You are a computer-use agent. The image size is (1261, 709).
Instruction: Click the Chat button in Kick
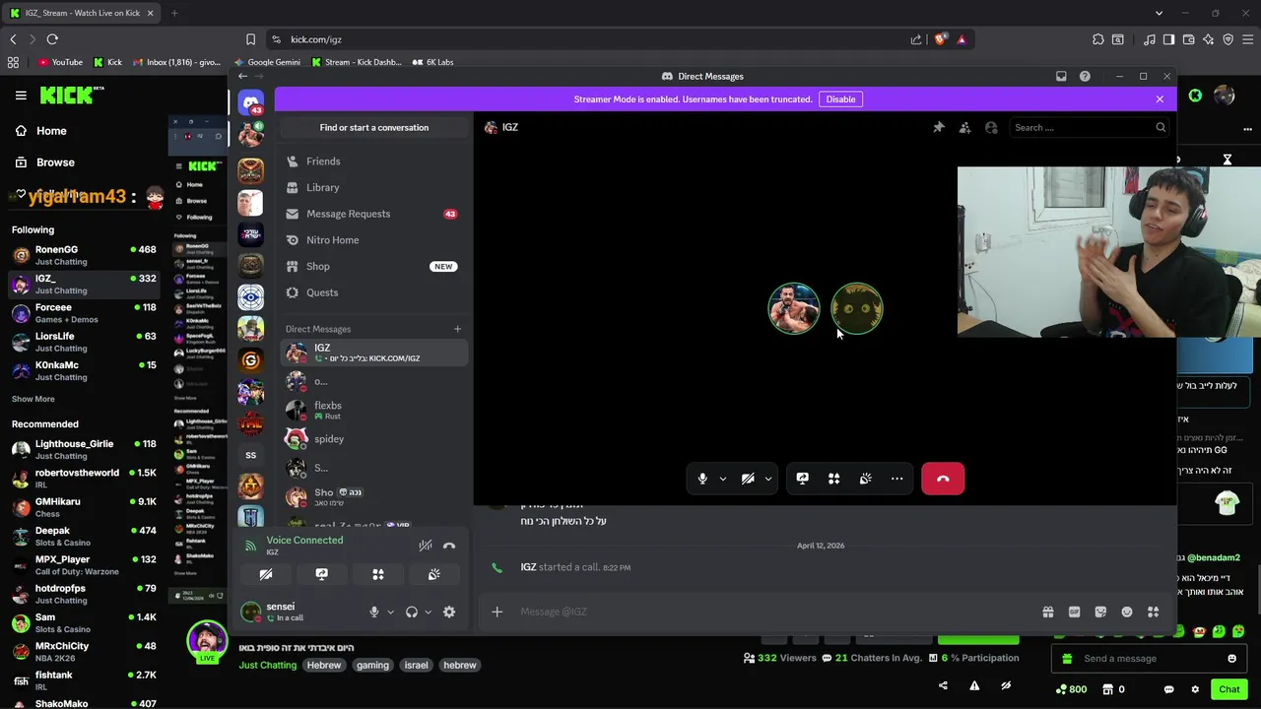click(1228, 689)
